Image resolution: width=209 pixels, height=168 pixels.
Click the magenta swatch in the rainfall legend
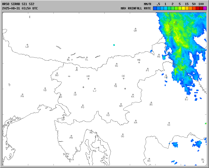[x=205, y=8]
